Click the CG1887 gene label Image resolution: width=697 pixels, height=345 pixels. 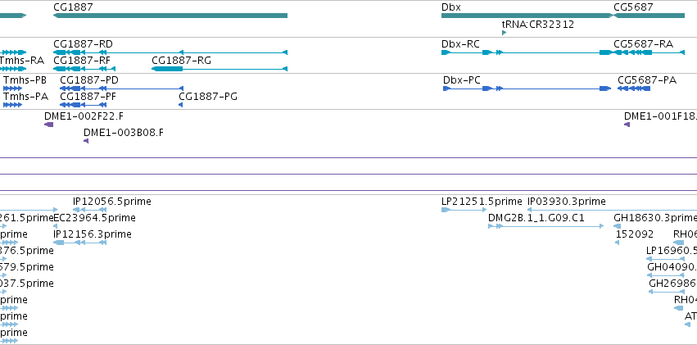pyautogui.click(x=73, y=7)
